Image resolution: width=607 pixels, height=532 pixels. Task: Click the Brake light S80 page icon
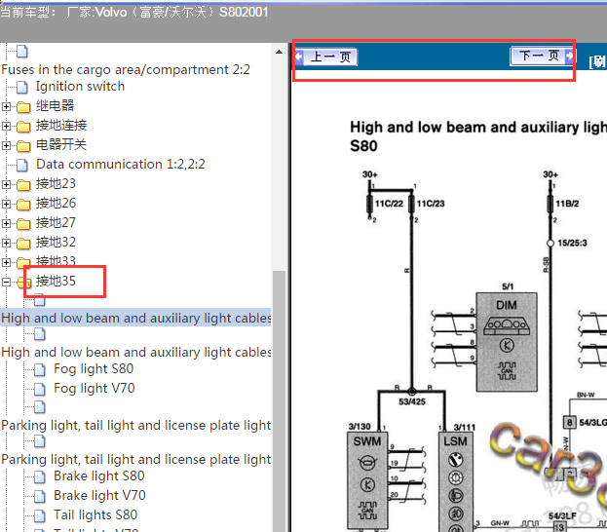40,476
